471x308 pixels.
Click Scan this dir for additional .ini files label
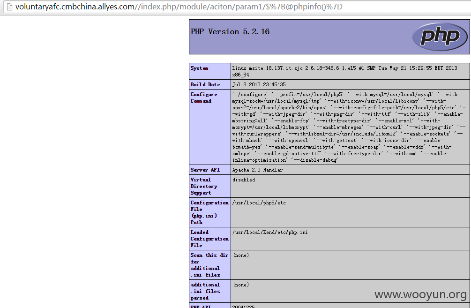[x=209, y=265]
